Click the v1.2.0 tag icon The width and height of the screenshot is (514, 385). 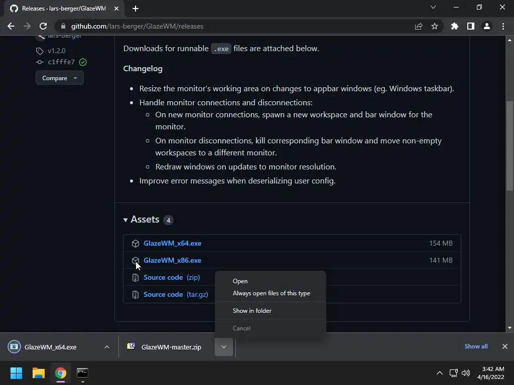(x=40, y=51)
